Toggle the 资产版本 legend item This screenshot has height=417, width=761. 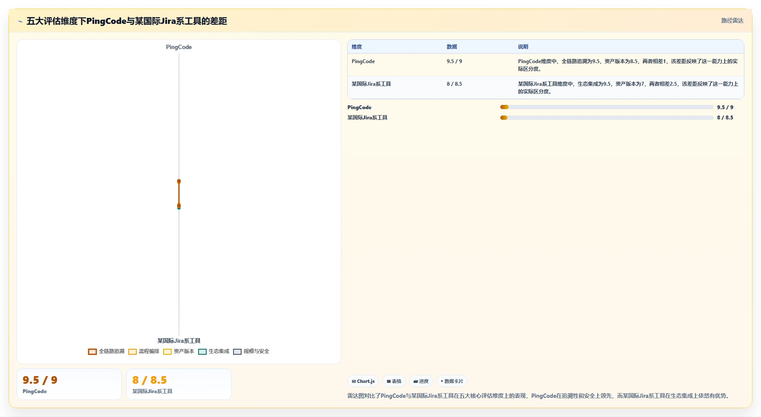tap(179, 351)
